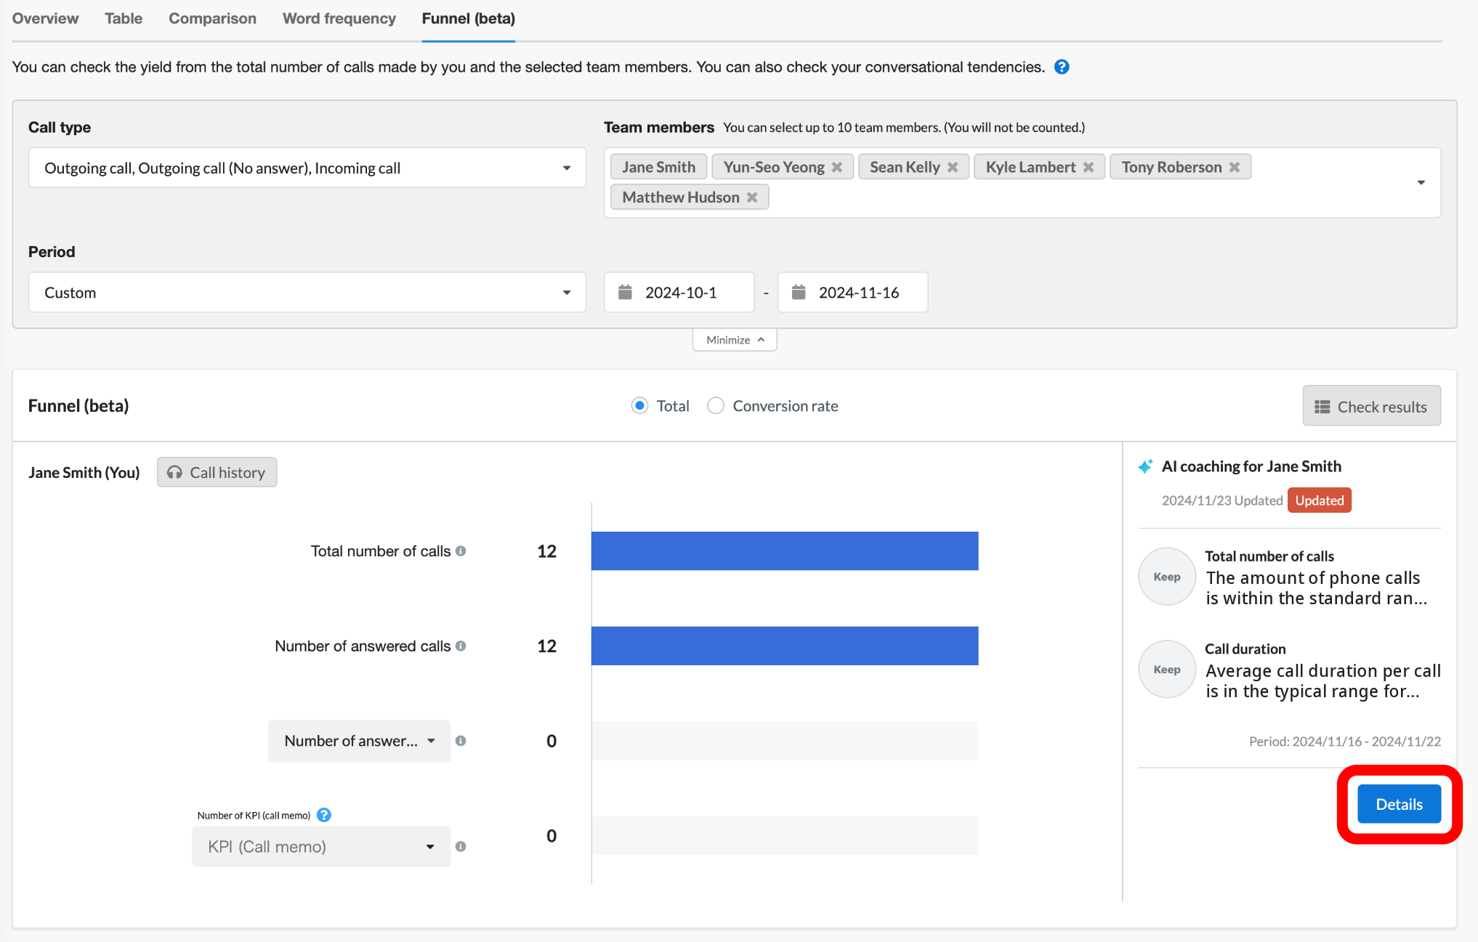Click the Check results button
The image size is (1478, 942).
(x=1371, y=406)
